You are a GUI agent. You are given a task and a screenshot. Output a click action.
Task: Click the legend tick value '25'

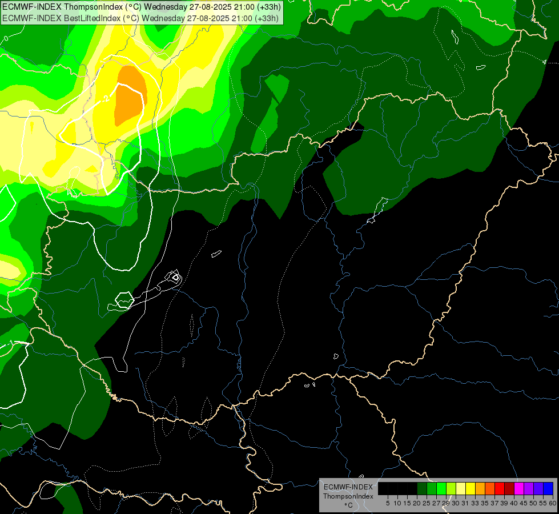(427, 503)
